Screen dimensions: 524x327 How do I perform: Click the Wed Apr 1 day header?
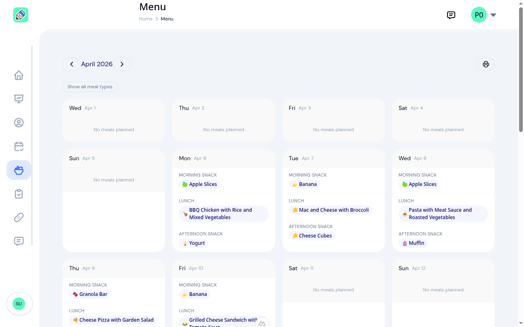114,108
